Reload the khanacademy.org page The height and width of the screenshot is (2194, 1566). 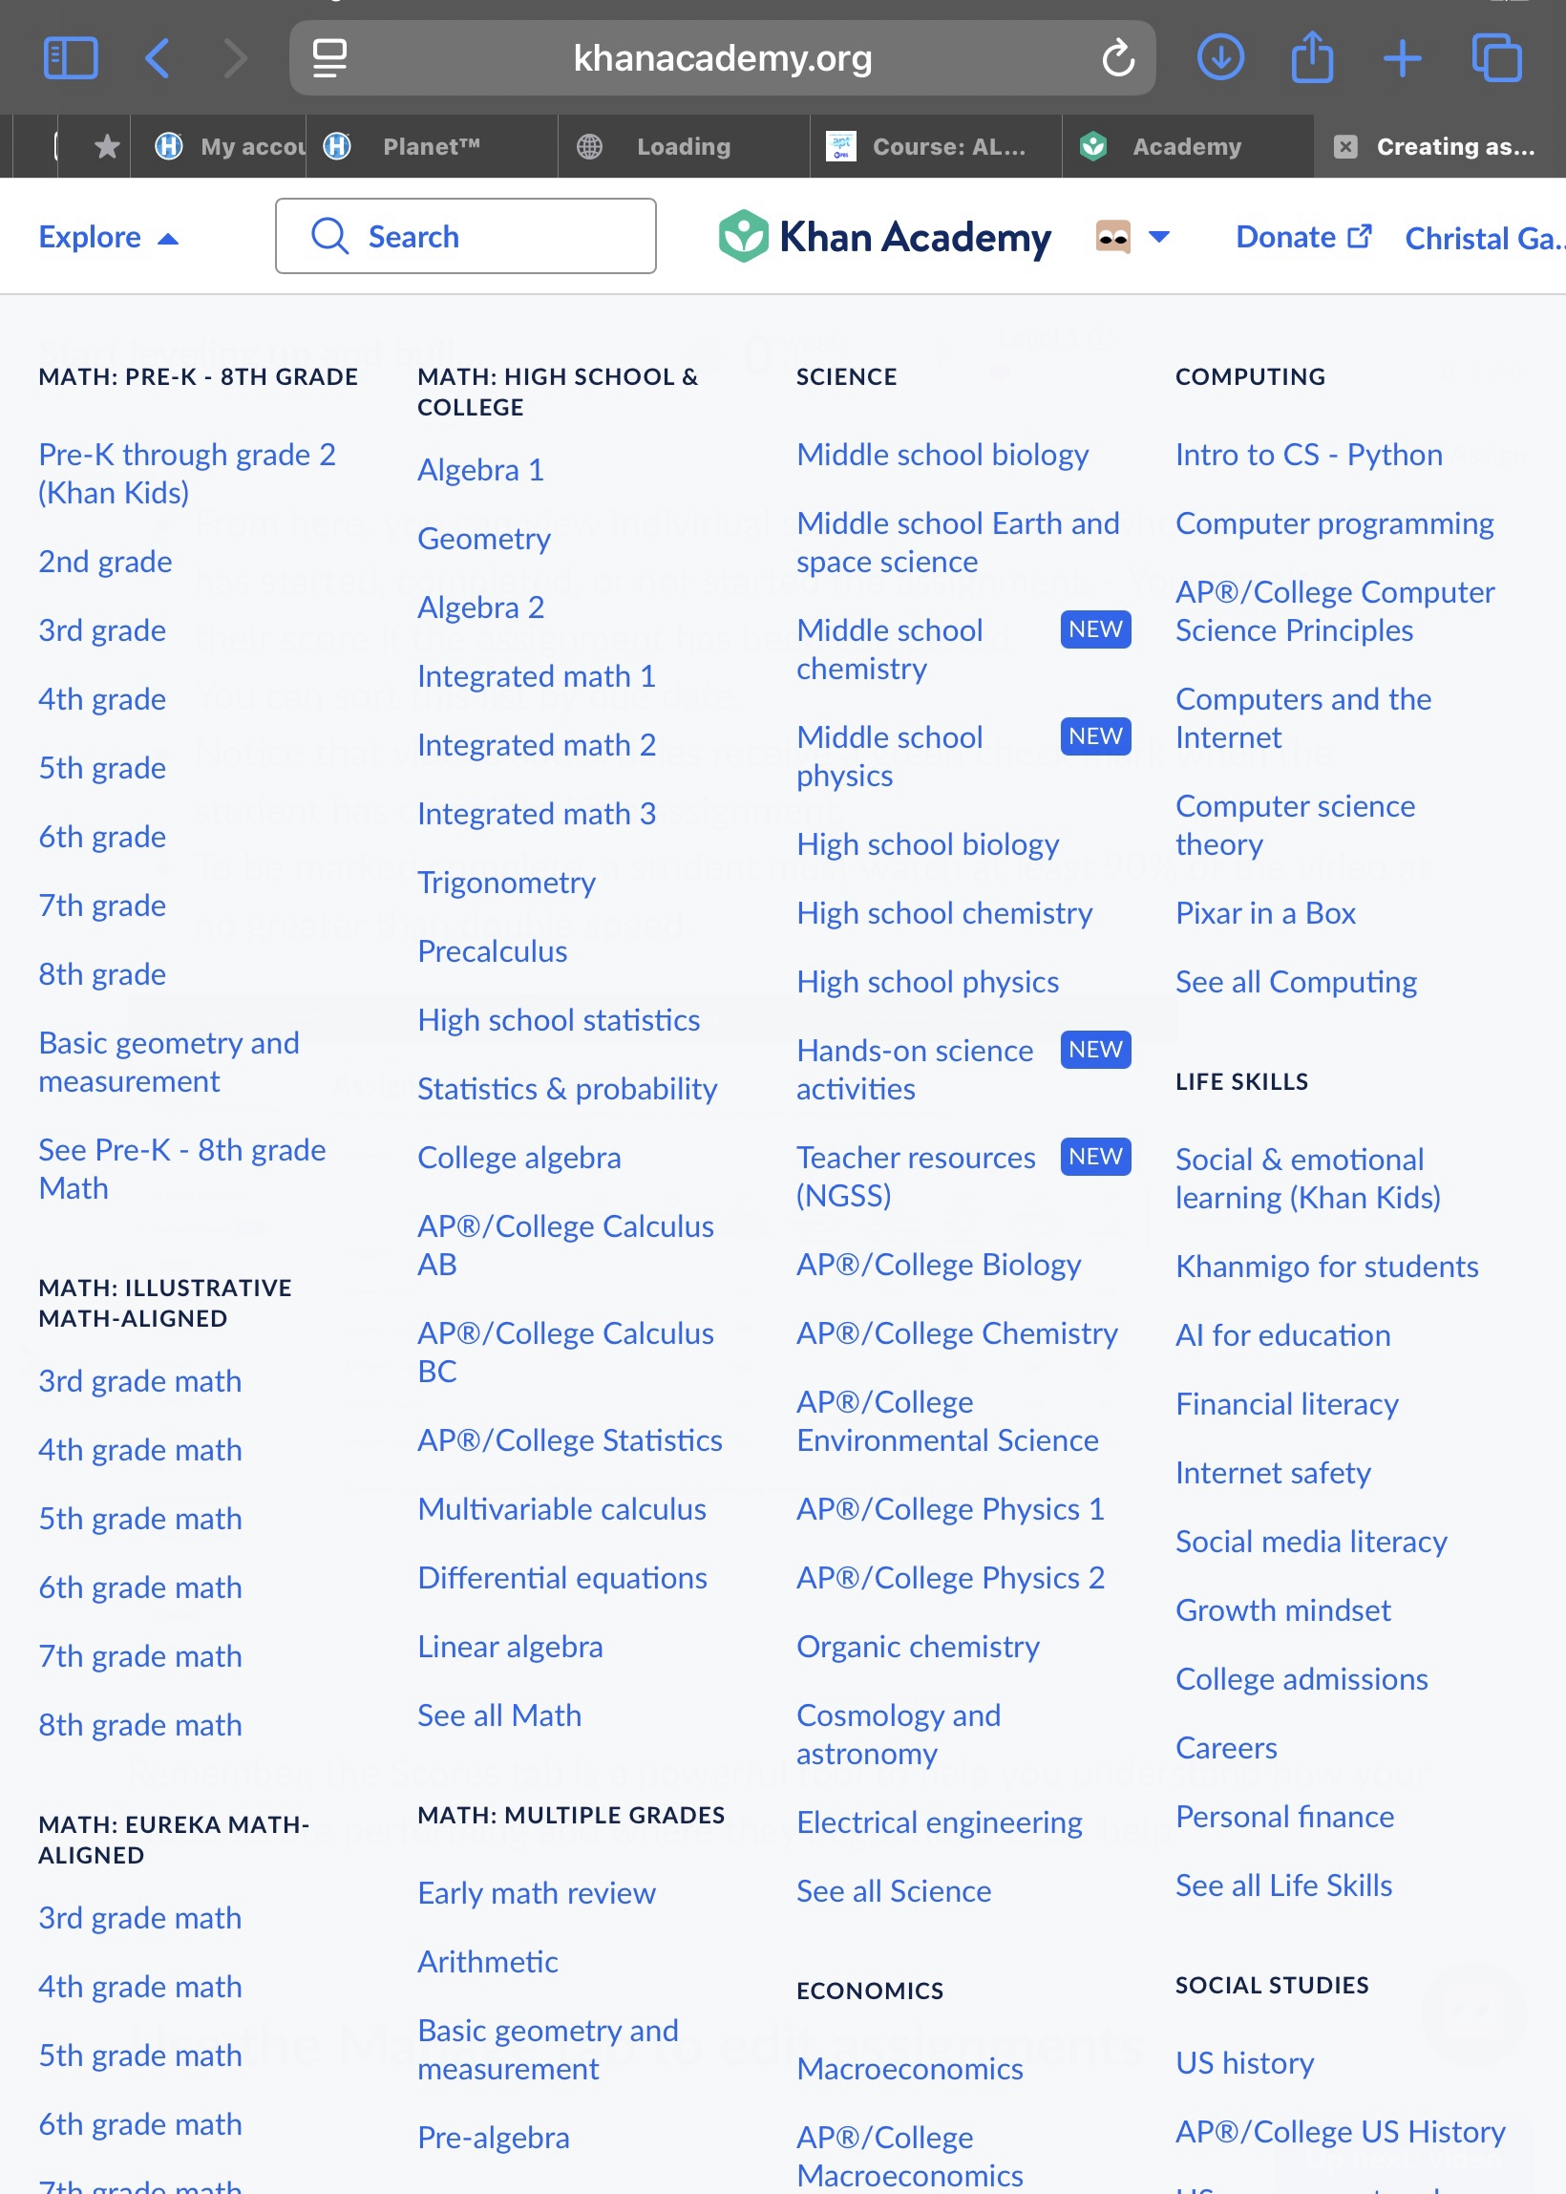[1117, 58]
